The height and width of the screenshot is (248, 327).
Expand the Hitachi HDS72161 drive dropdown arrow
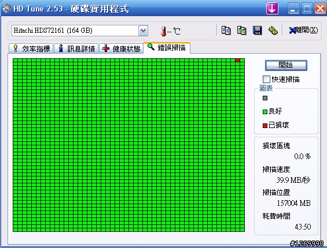pyautogui.click(x=143, y=31)
